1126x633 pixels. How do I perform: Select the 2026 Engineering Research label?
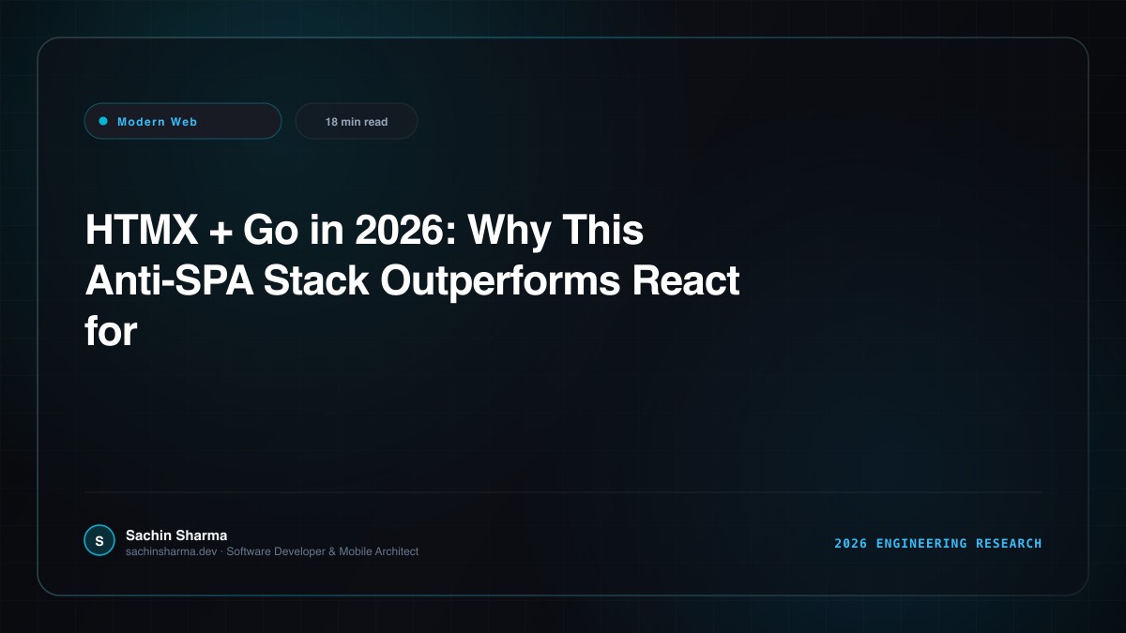point(938,543)
